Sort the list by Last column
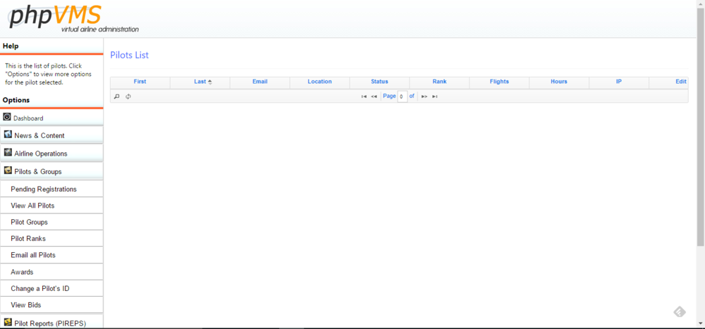The height and width of the screenshot is (329, 705). [200, 82]
